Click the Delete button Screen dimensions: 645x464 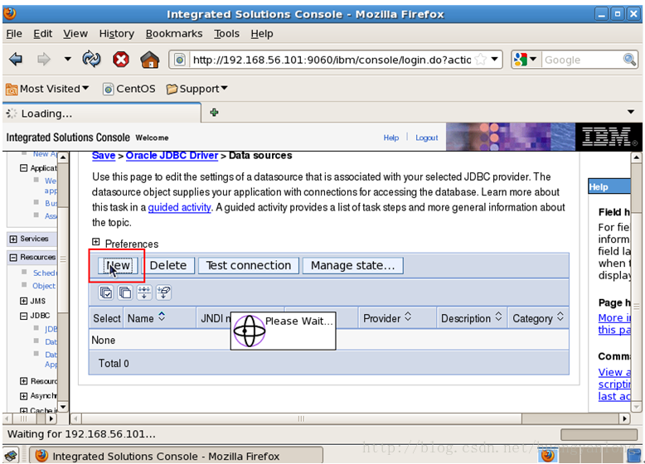tap(167, 265)
